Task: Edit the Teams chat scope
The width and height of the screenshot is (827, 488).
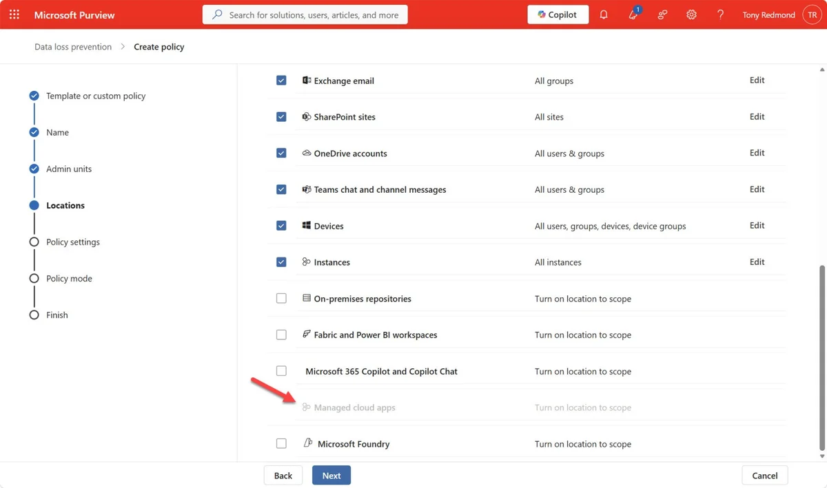Action: [x=757, y=189]
